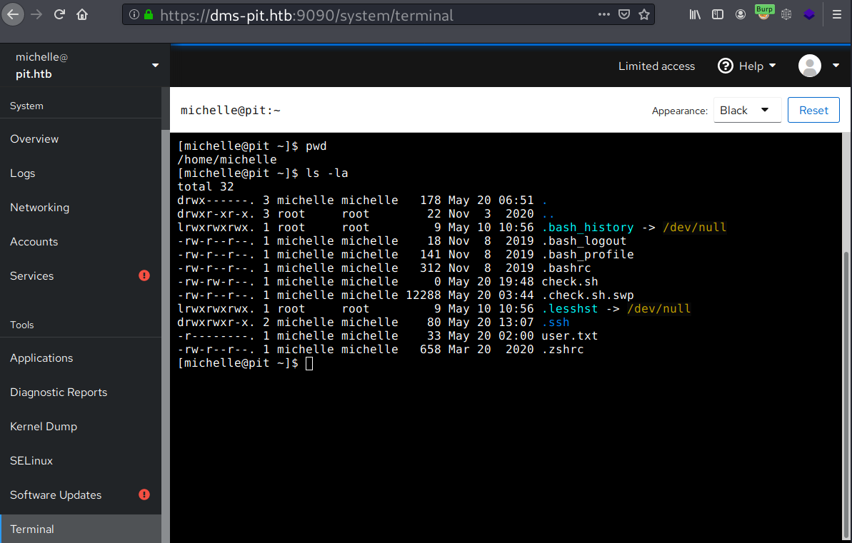Click the Software Updates warning icon

click(144, 494)
